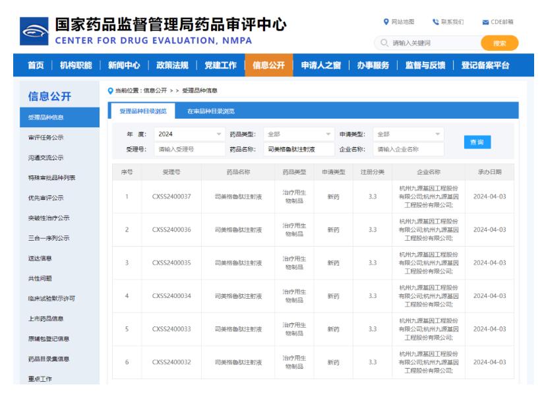Select row with CXSS2400037 acceptance number
This screenshot has height=395, width=544.
171,197
